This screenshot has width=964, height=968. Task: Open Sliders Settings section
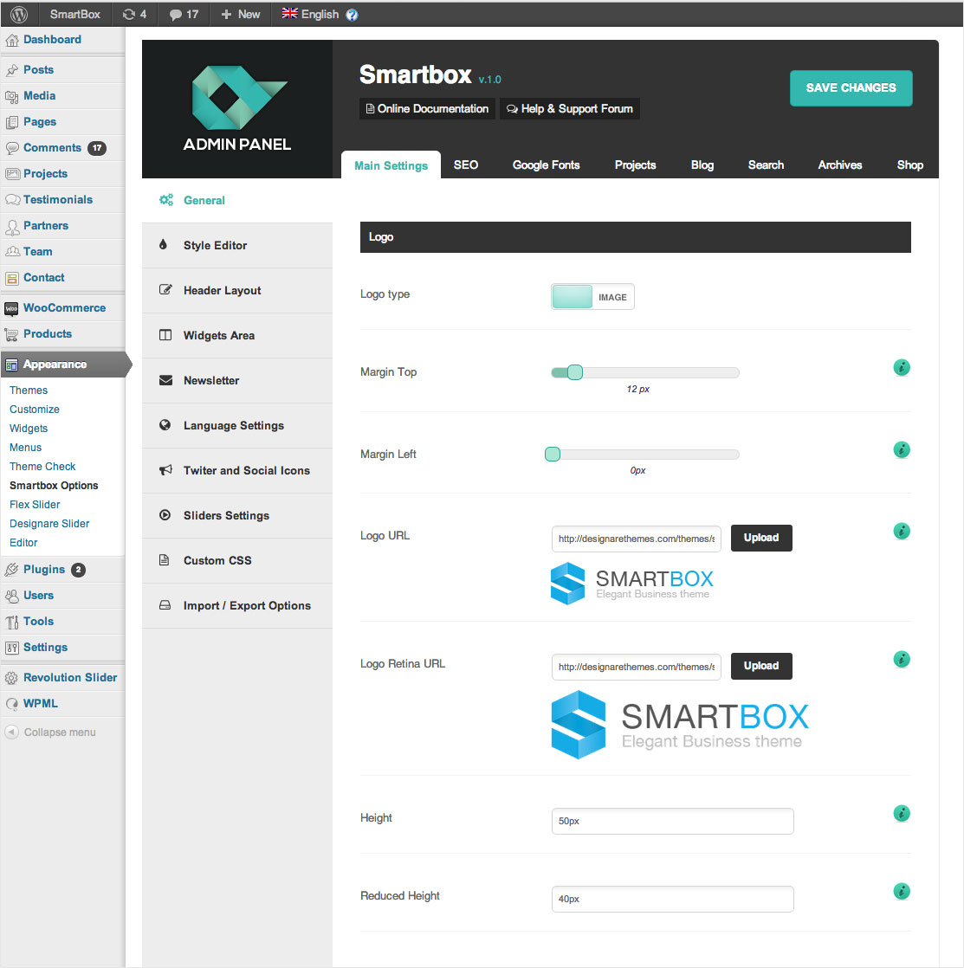click(x=237, y=515)
